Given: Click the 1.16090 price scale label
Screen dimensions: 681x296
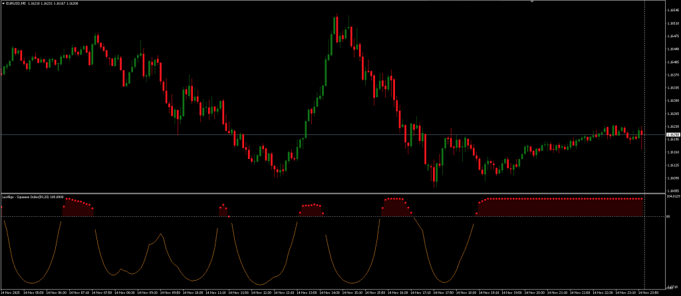Looking at the screenshot, I should (x=672, y=178).
